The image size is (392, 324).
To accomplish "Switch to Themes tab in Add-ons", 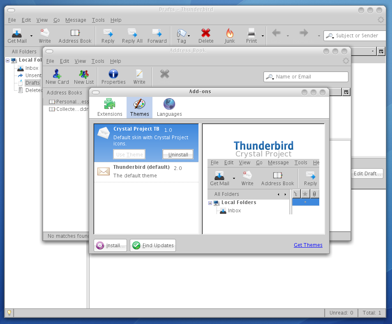I will point(139,108).
